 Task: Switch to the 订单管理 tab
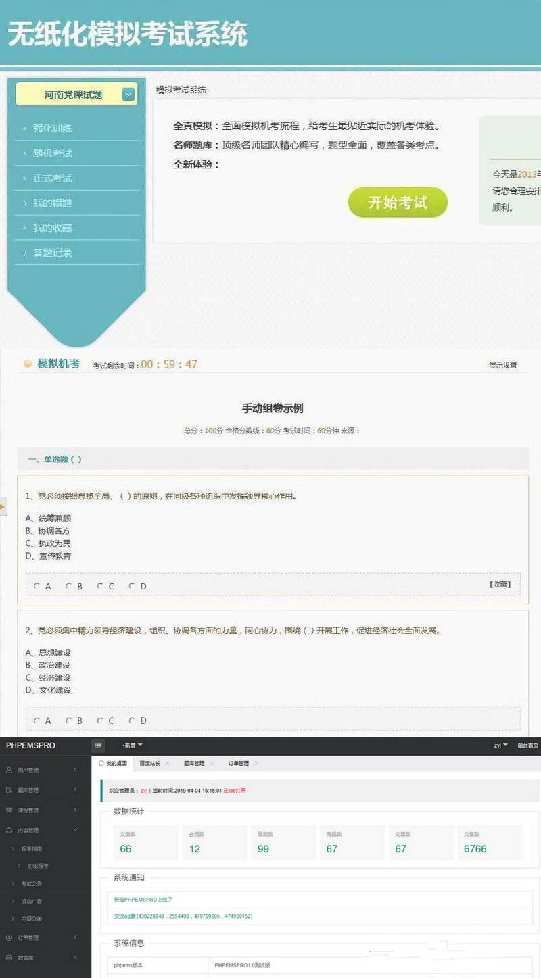coord(239,763)
